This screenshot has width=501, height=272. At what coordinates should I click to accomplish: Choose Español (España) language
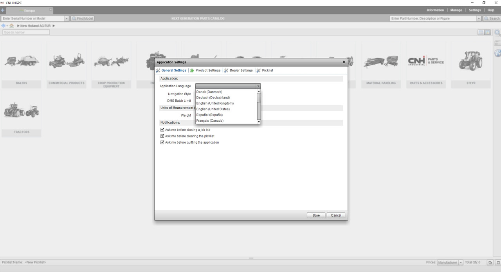[x=226, y=115]
